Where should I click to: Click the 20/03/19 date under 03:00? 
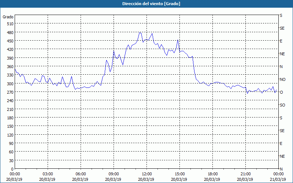point(47,179)
